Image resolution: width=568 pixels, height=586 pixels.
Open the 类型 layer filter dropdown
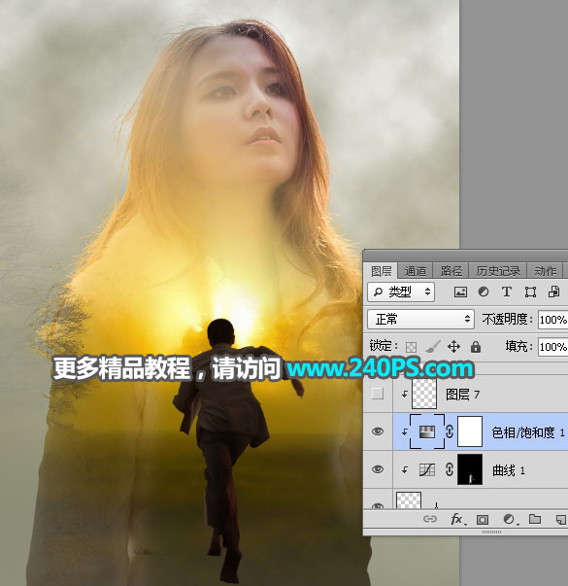click(x=401, y=292)
